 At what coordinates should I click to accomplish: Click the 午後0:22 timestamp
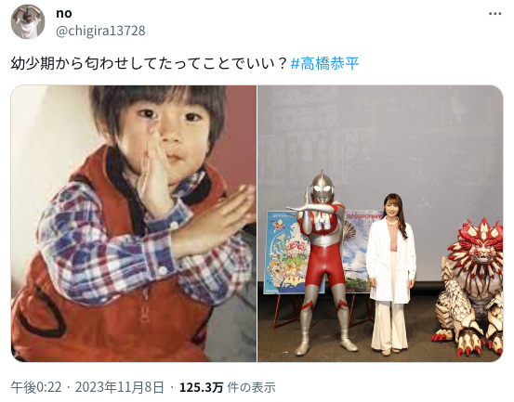pyautogui.click(x=36, y=387)
